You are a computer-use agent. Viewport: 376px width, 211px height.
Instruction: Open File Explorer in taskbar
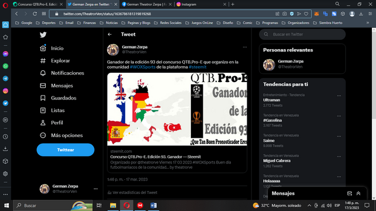(x=113, y=205)
